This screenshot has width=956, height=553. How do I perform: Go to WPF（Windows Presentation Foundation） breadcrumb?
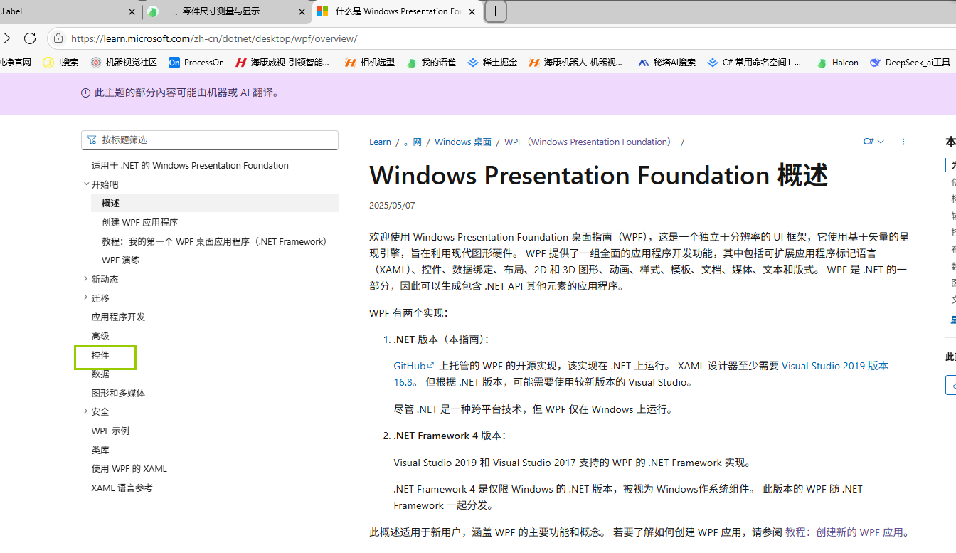point(588,142)
